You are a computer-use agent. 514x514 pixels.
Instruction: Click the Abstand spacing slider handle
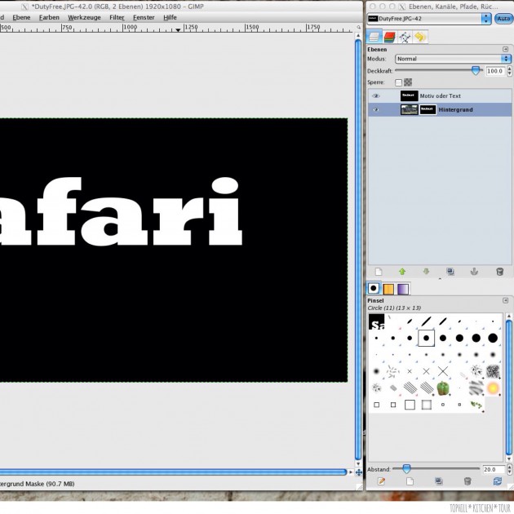406,469
